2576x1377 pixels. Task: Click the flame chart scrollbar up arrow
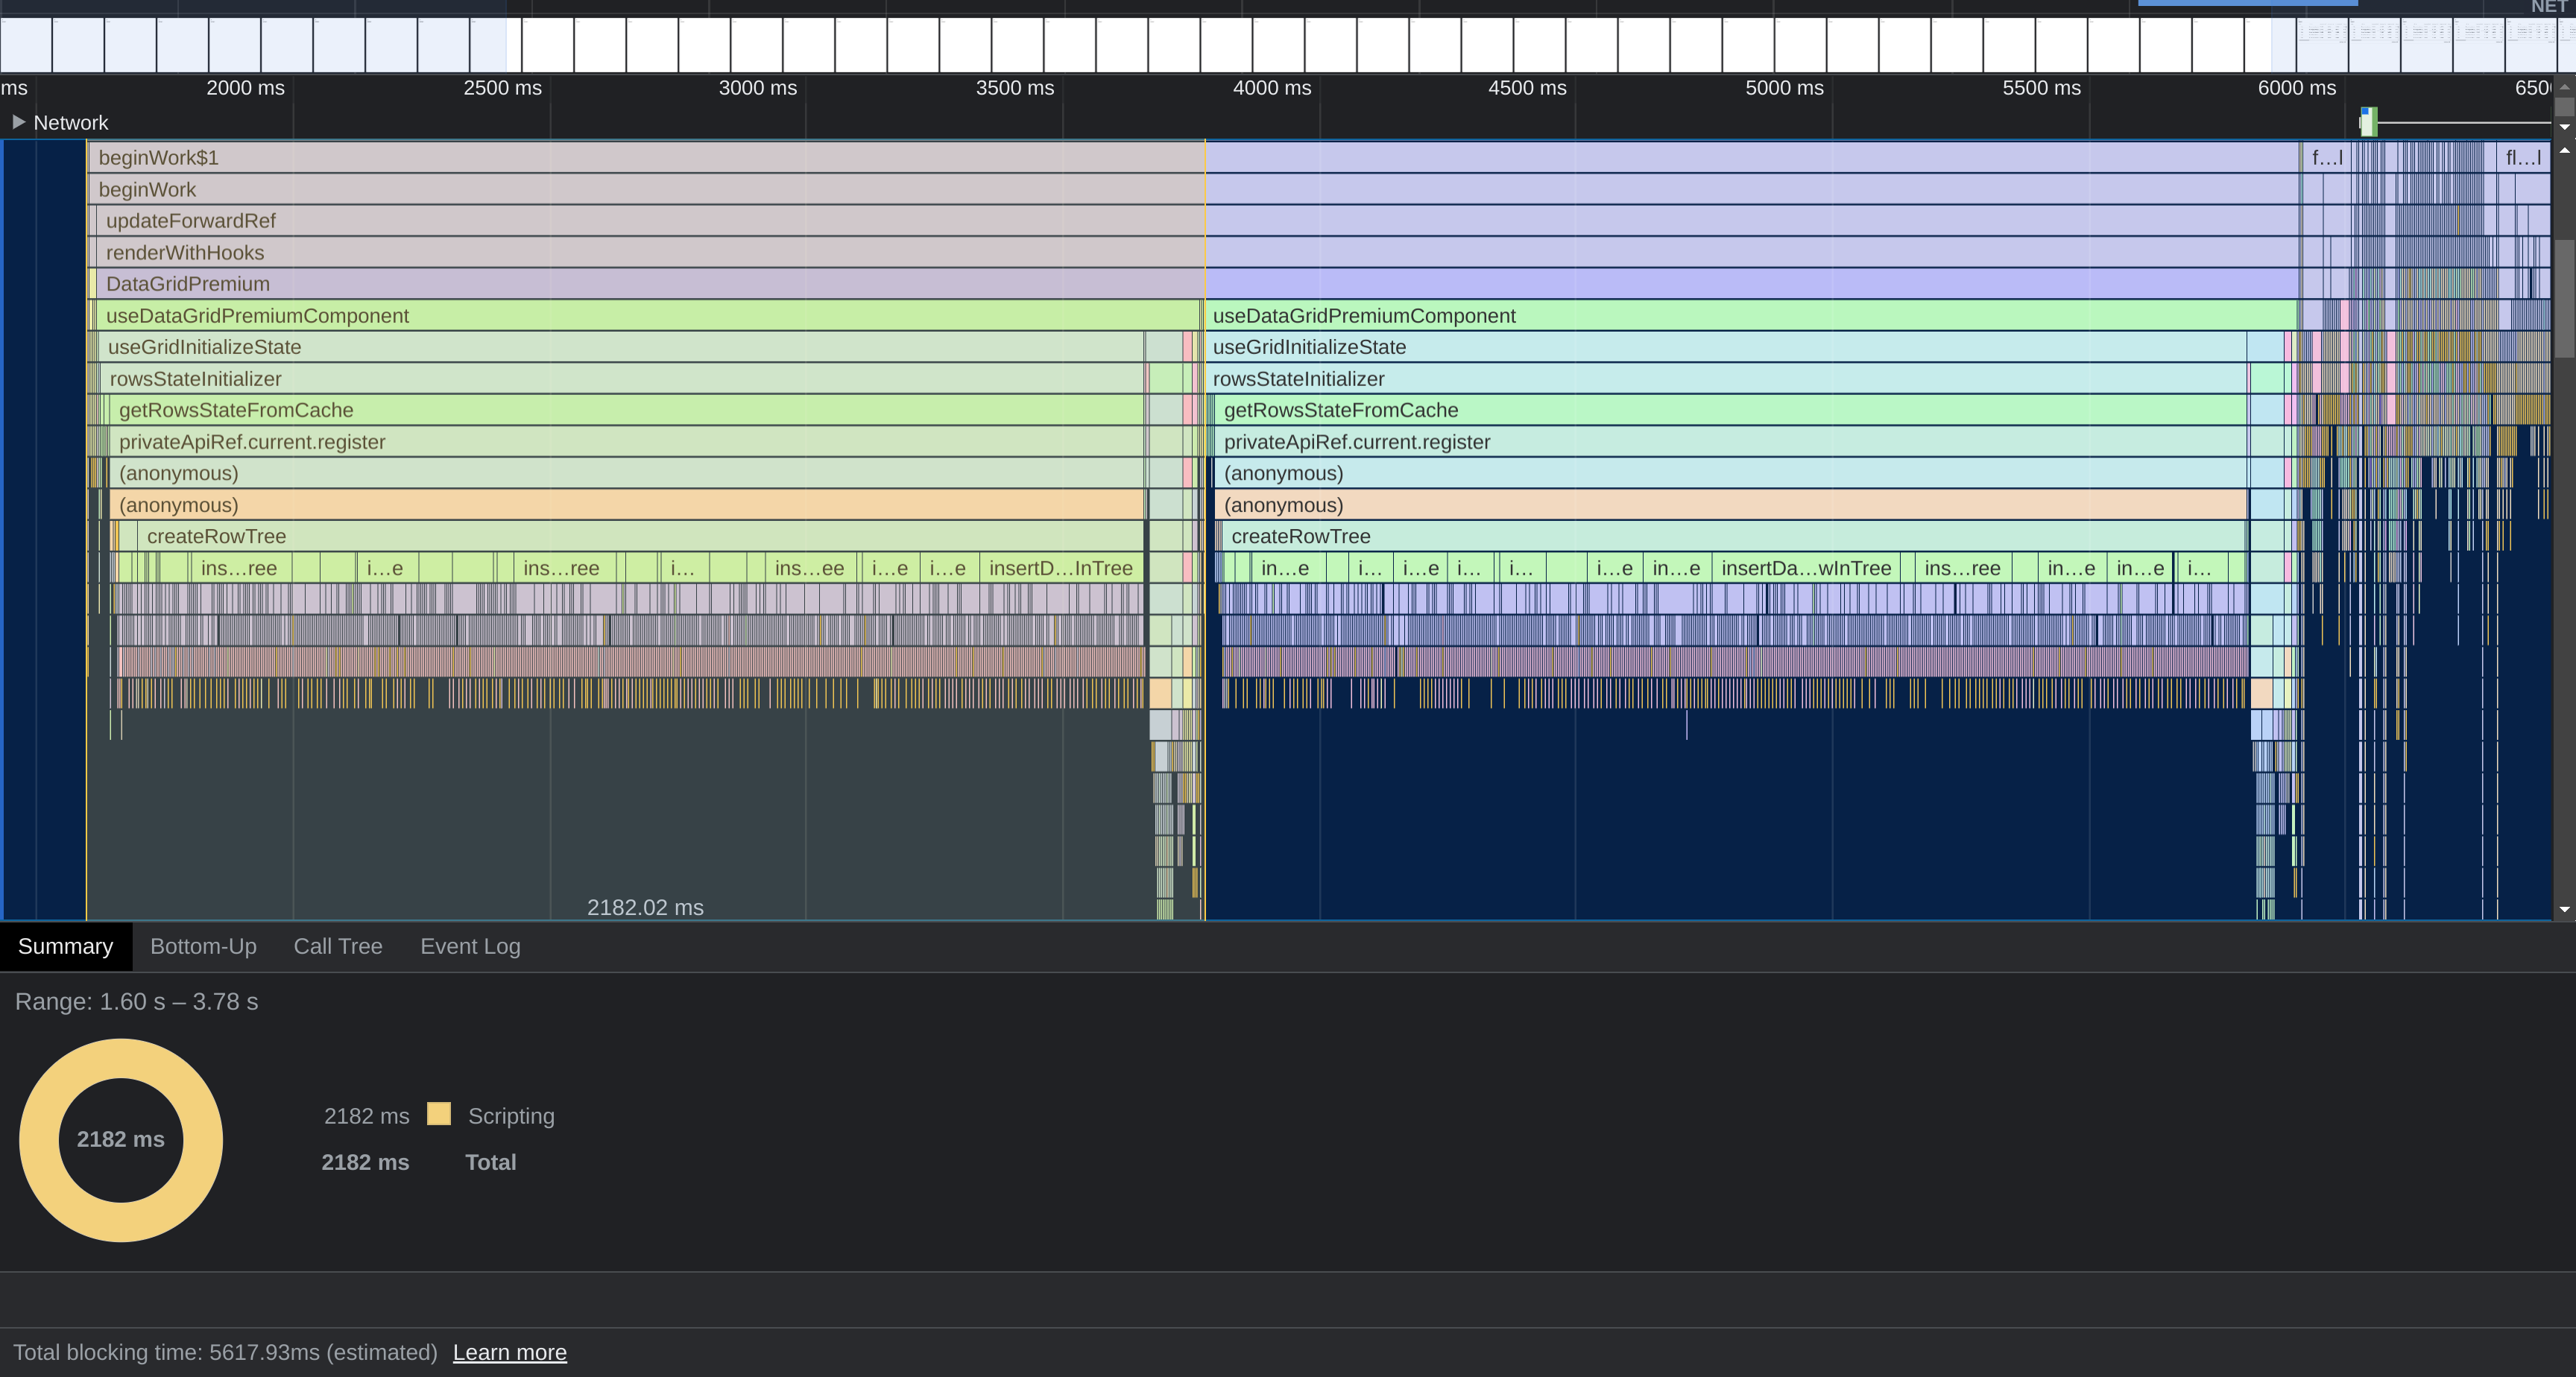click(2564, 150)
